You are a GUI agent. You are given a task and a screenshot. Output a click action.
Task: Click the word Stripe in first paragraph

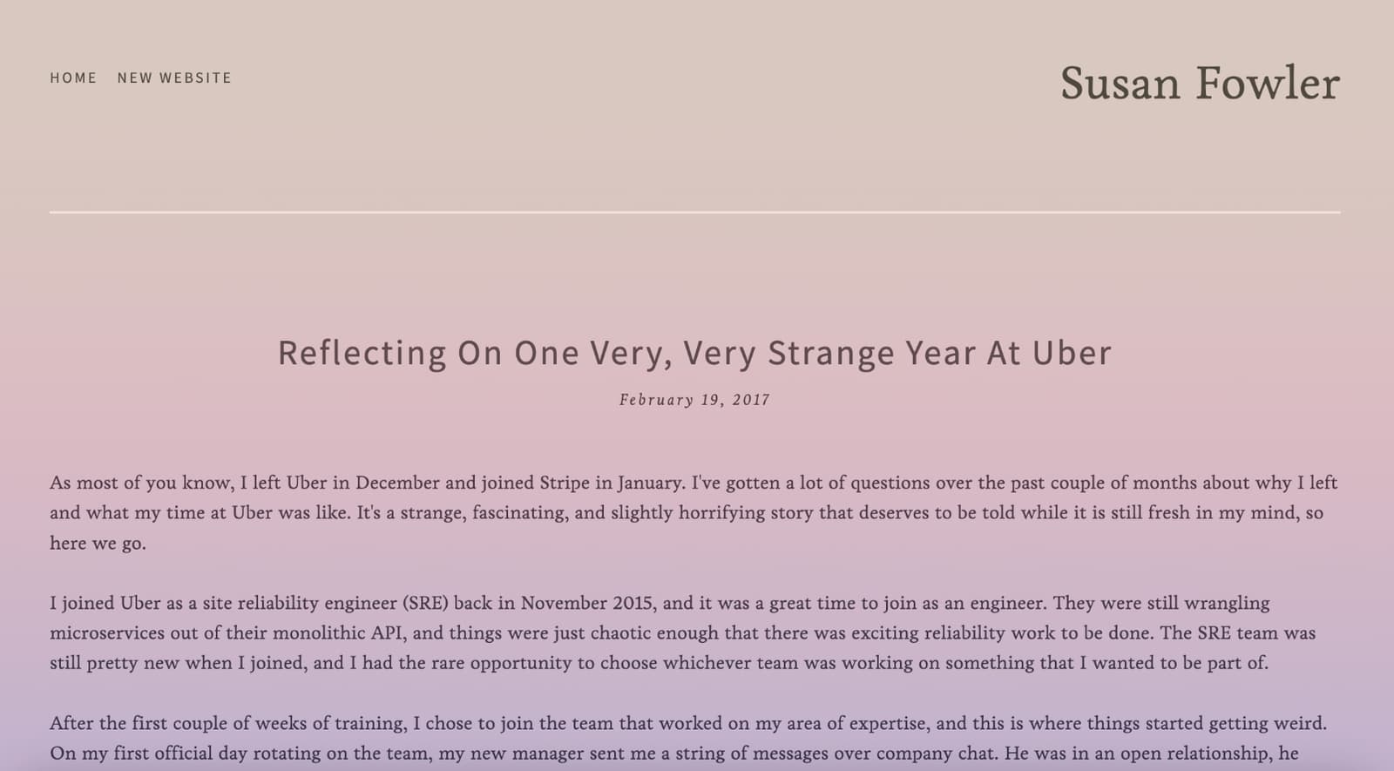[x=565, y=484]
